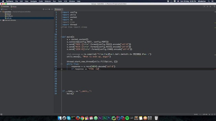Open the File menu
Screen dimensions: 216x121
[x=17, y=1]
